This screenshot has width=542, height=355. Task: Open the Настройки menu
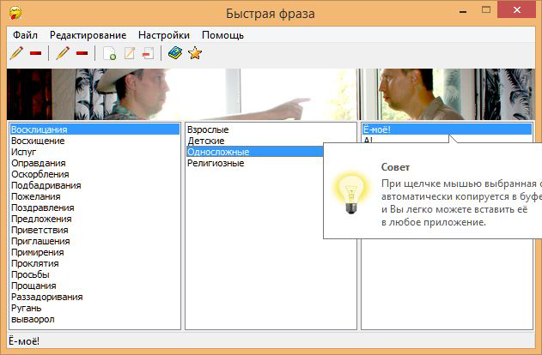(164, 35)
